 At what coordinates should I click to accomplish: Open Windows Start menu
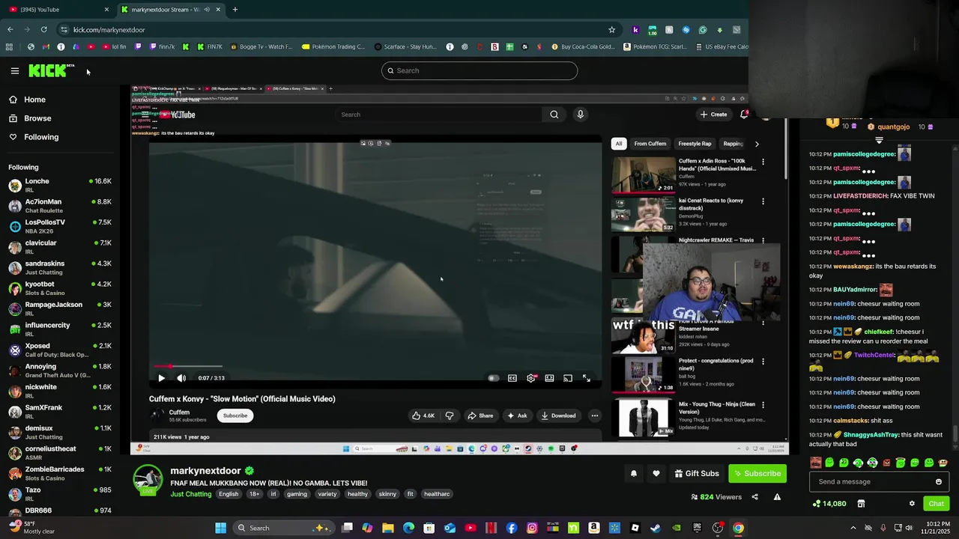(x=220, y=528)
